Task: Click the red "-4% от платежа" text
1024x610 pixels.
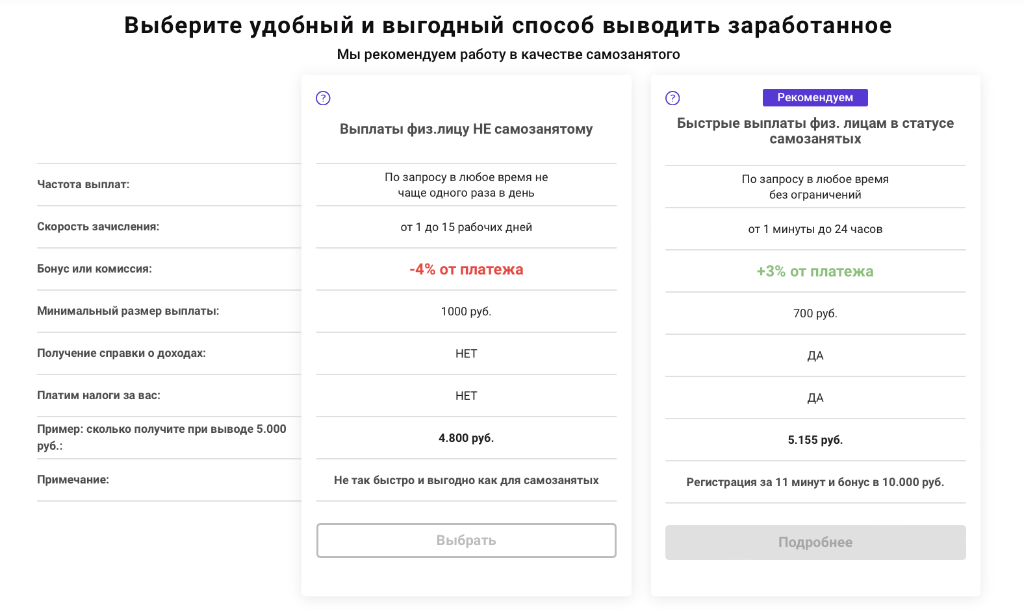Action: [x=466, y=269]
